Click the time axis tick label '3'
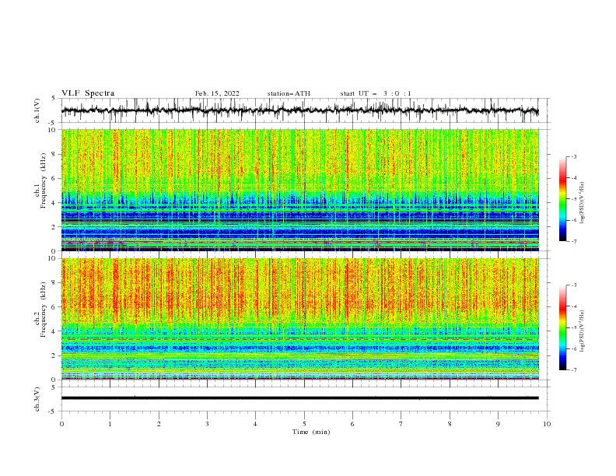This screenshot has width=616, height=476. (x=207, y=424)
